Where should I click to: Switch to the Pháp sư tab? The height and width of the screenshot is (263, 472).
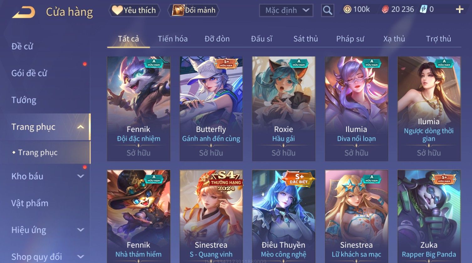coord(350,39)
